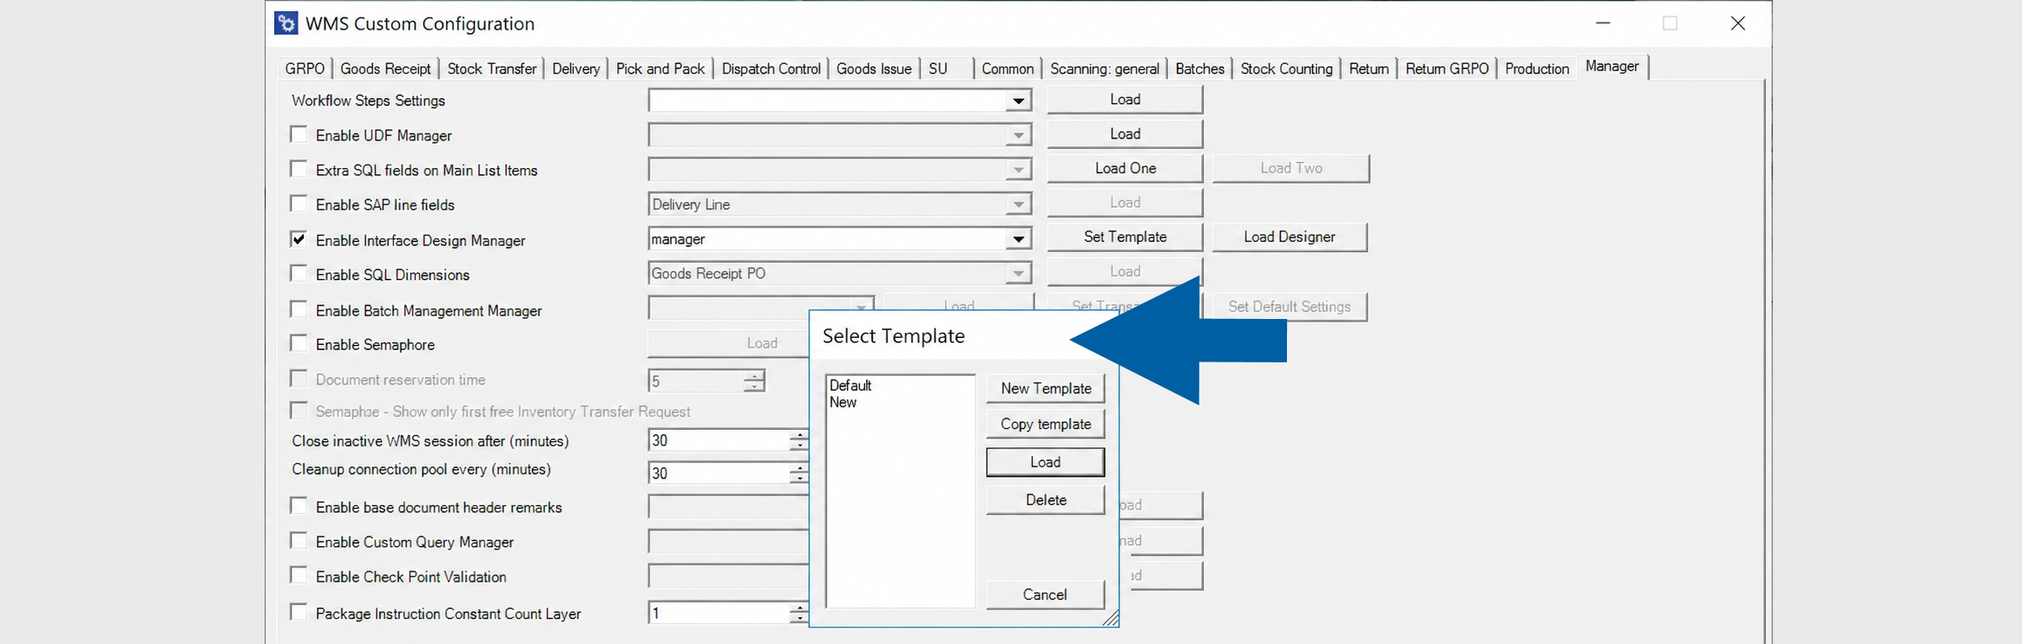Cancel the Select Template dialog
Viewport: 2022px width, 644px height.
click(x=1046, y=595)
